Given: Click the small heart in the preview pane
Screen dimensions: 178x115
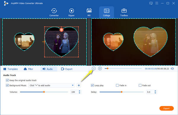Looking at the screenshot, I should coord(113,42).
